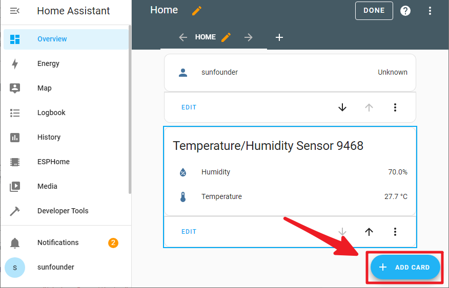The width and height of the screenshot is (449, 288).
Task: Move the sunfounder card down
Action: [342, 107]
